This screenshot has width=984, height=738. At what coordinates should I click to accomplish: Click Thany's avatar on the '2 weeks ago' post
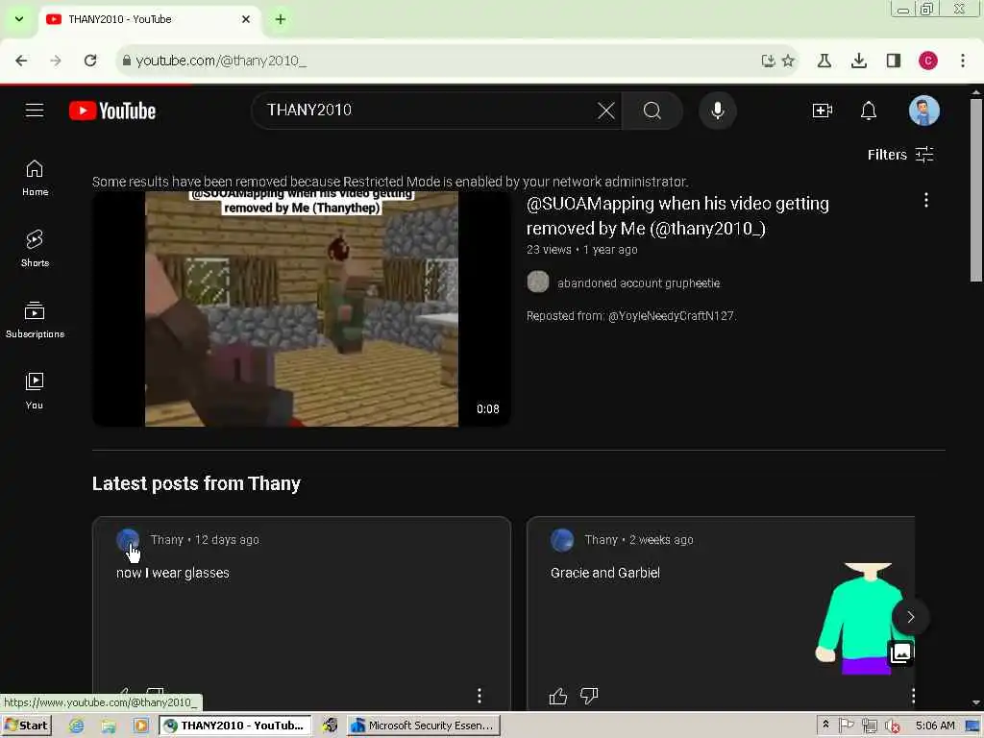[561, 540]
